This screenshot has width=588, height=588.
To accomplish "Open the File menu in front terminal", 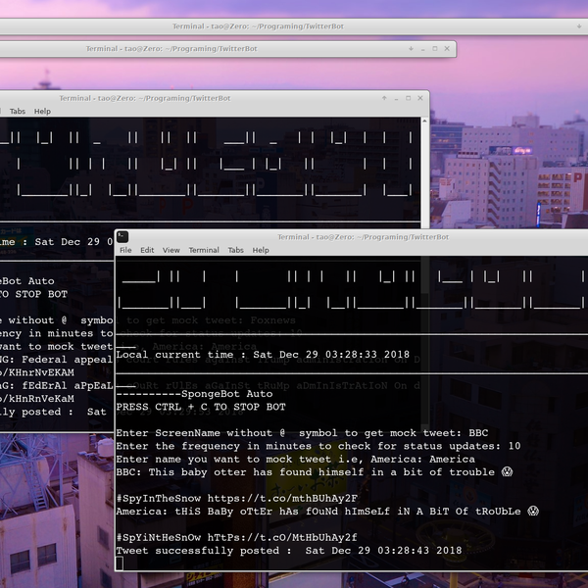I will click(125, 250).
